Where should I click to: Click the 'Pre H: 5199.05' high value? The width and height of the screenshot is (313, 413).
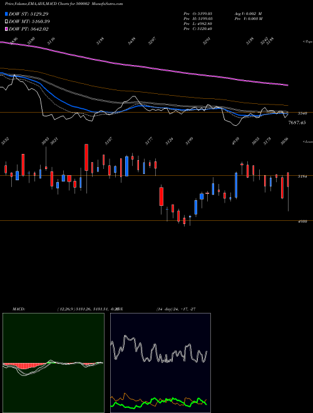click(x=198, y=19)
